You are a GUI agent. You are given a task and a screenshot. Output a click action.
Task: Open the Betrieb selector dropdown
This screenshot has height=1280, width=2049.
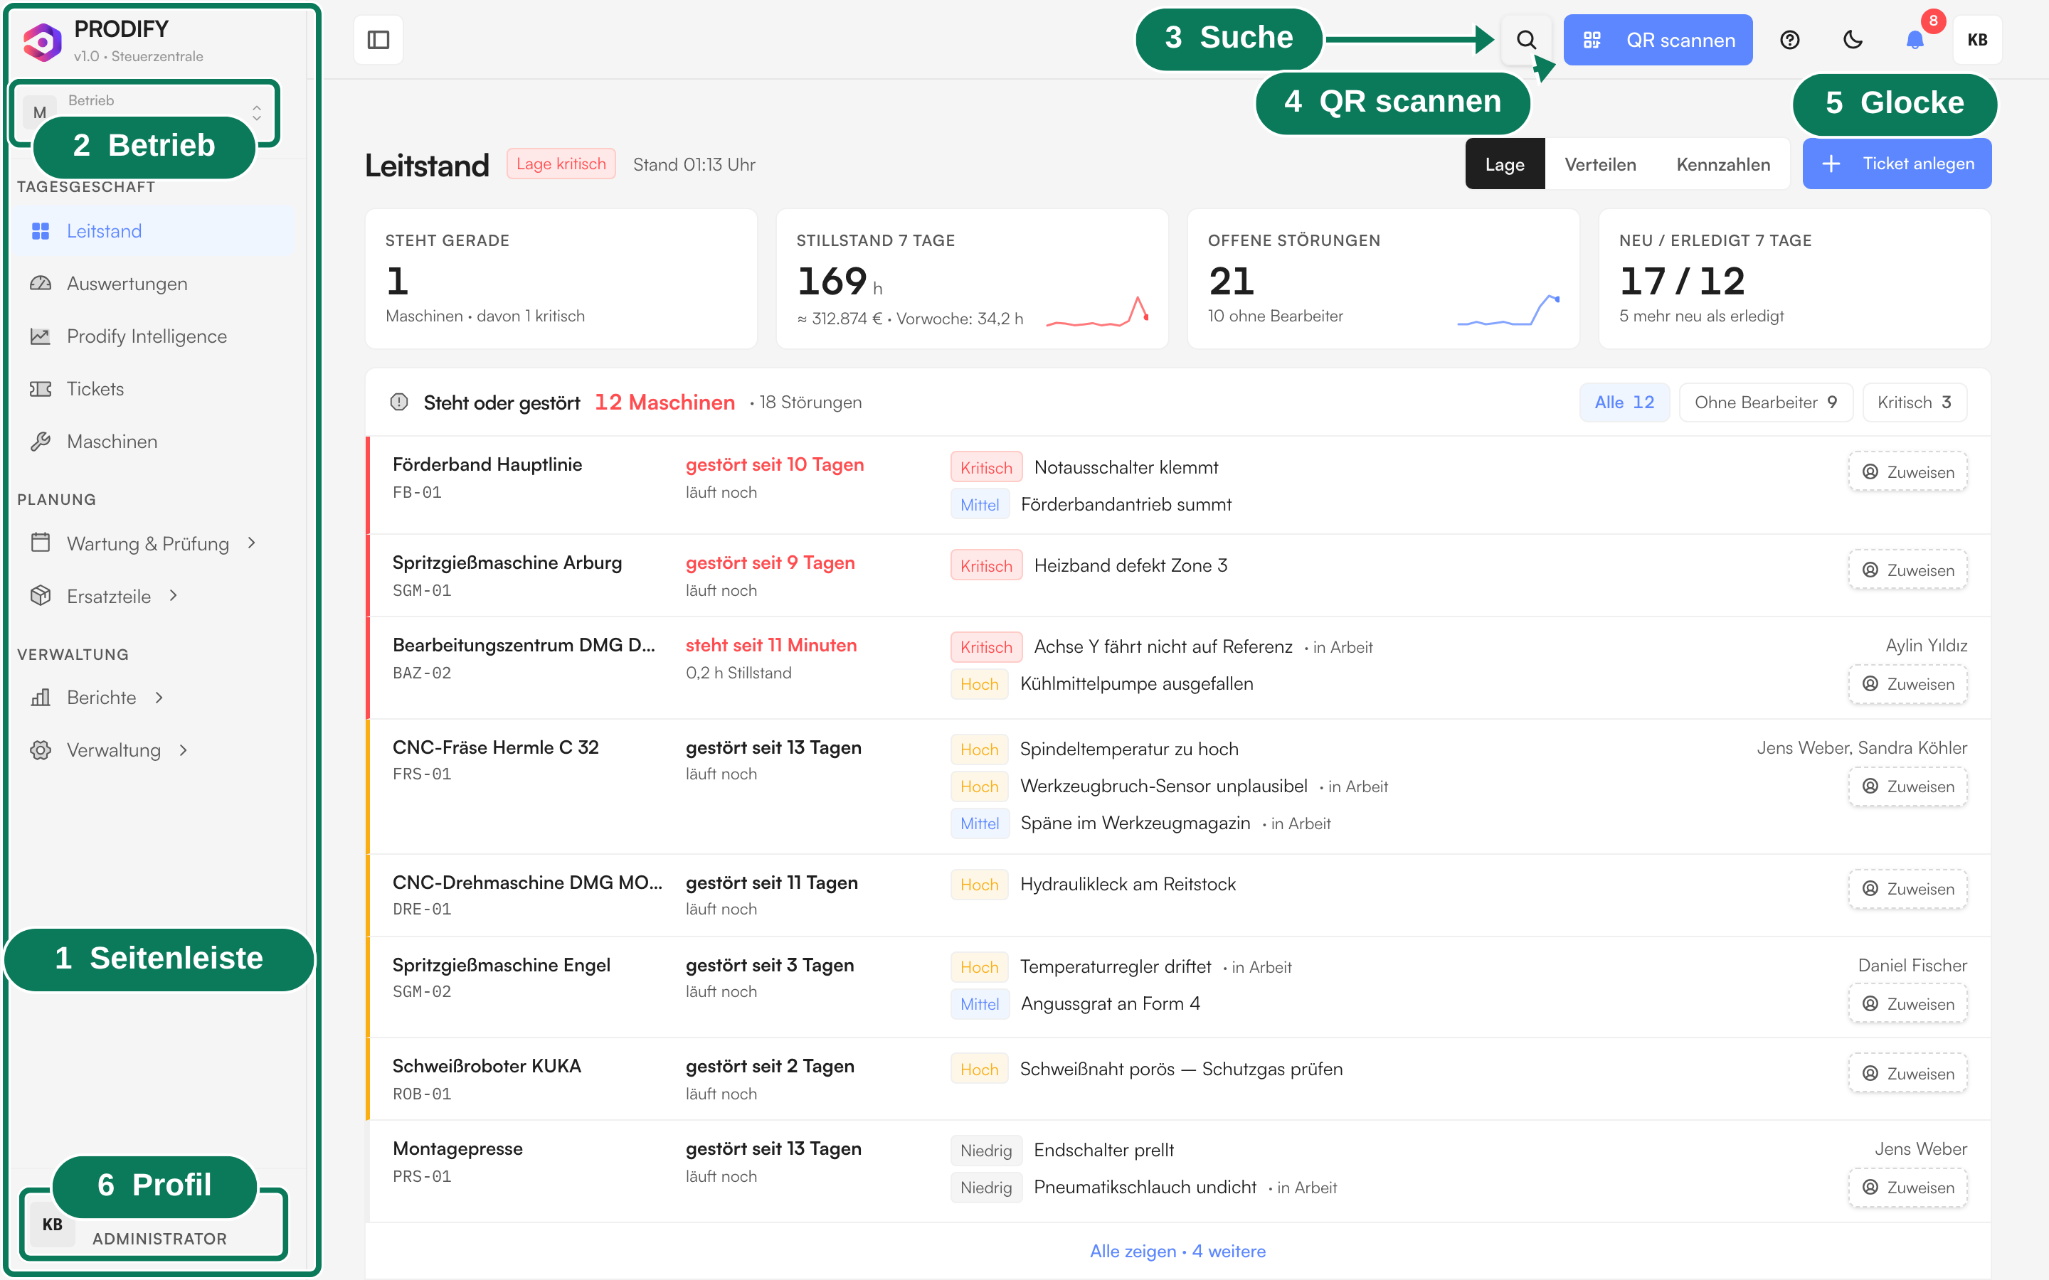(x=146, y=112)
